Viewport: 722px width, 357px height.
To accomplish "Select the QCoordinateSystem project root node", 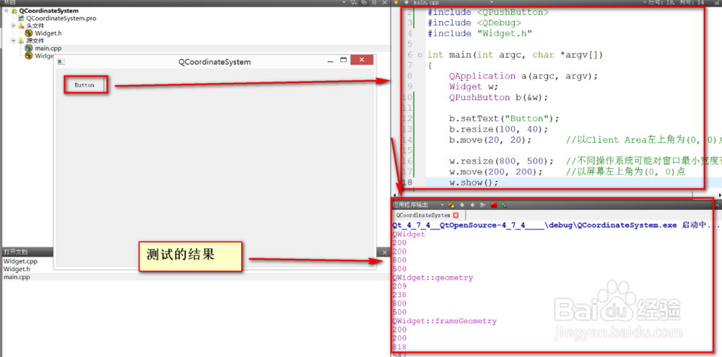I will 48,11.
